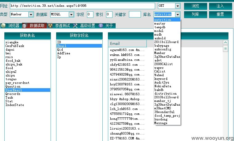The width and height of the screenshot is (234, 141).
Task: Click the globe icon on 浏览器 tab
Action: (x=3, y=25)
